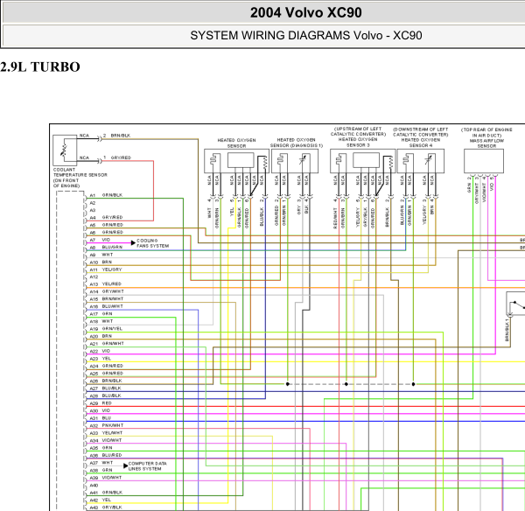Click pin A7 VIO label

coord(100,240)
